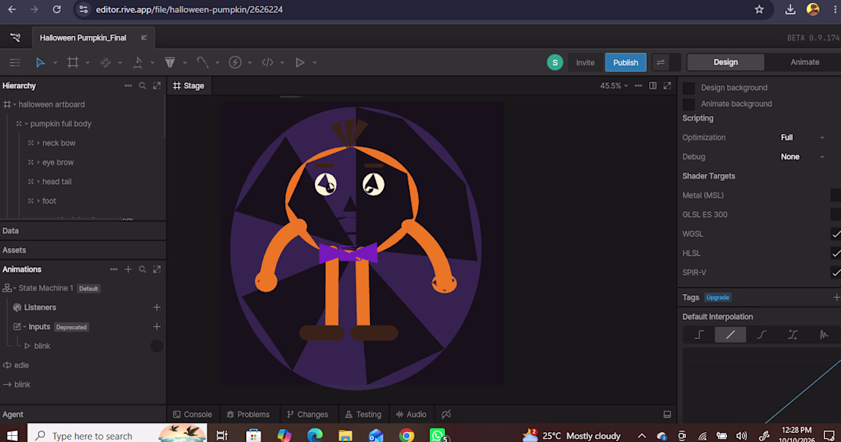Image resolution: width=841 pixels, height=442 pixels.
Task: Open the Problems tab
Action: 248,415
